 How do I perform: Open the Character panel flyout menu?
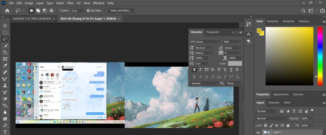(241, 32)
